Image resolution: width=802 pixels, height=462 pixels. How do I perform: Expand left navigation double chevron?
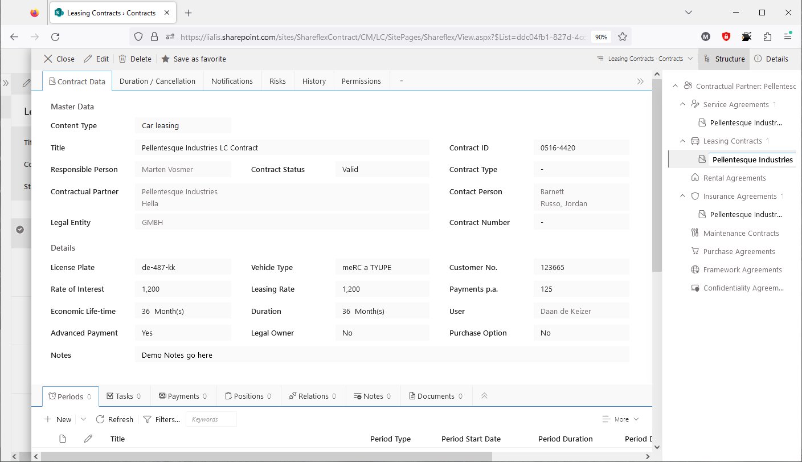[6, 83]
